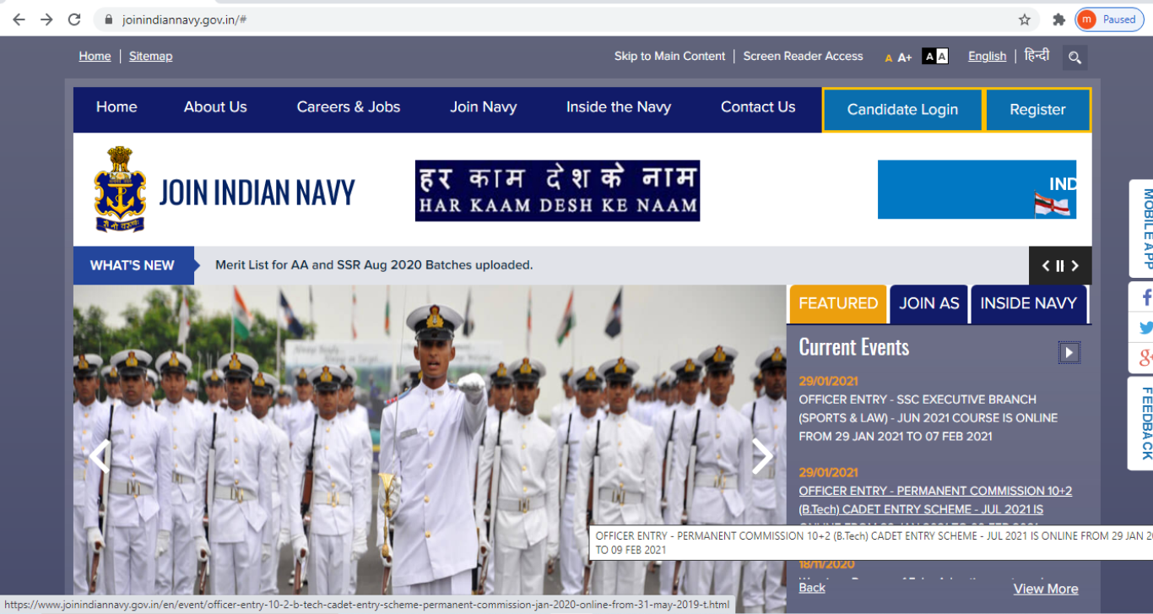Open the Careers & Jobs menu
Screen dimensions: 1153x614
click(349, 107)
